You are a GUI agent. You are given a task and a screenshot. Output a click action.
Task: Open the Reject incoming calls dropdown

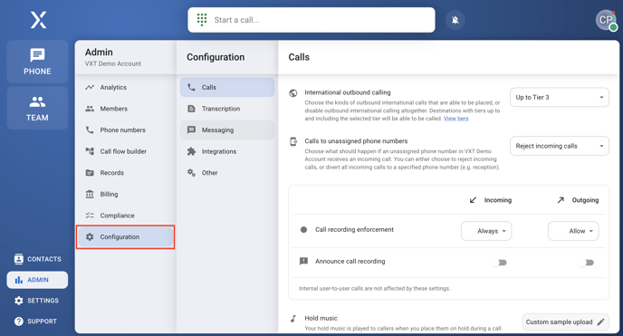pos(560,146)
